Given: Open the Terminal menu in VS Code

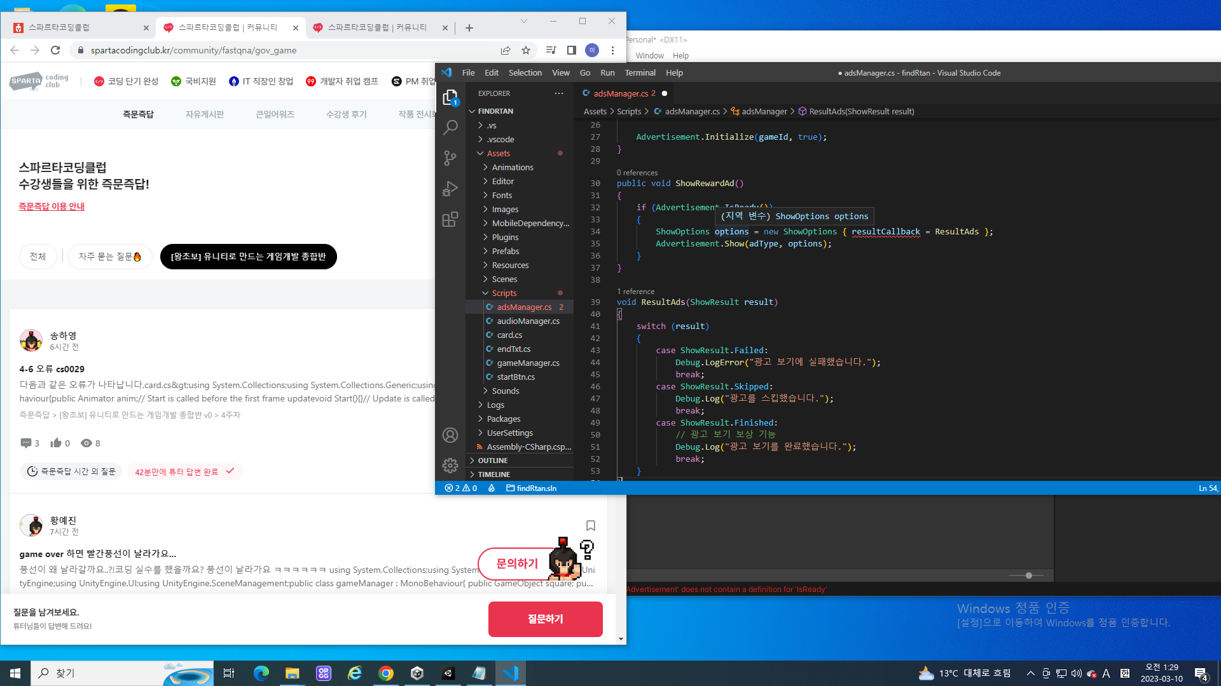Looking at the screenshot, I should coord(640,73).
